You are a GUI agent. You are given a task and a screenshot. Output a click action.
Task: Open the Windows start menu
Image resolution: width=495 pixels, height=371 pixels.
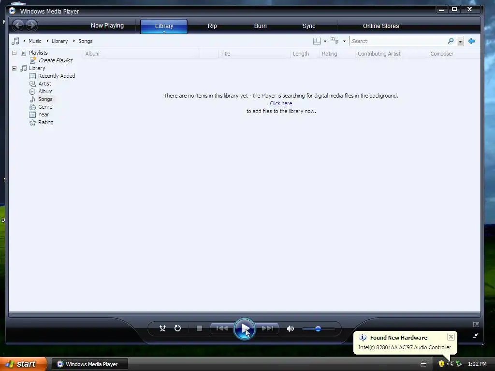click(23, 364)
